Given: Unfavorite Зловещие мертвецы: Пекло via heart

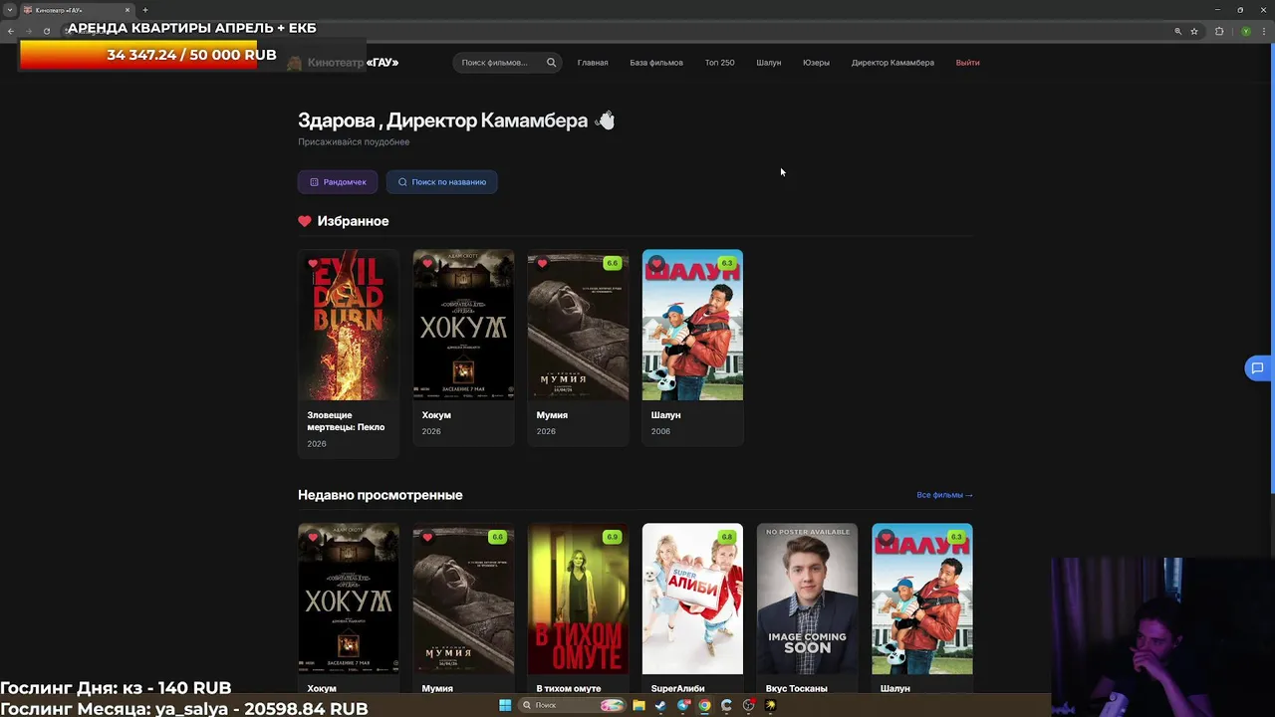Looking at the screenshot, I should click(x=313, y=264).
